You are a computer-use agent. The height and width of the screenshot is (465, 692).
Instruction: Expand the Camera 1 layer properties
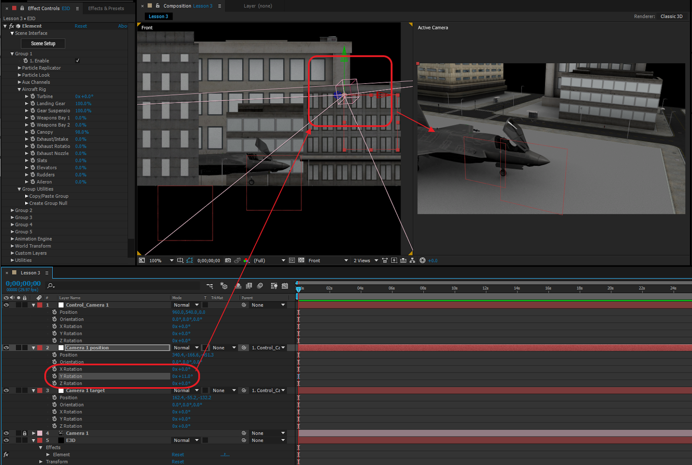(33, 433)
